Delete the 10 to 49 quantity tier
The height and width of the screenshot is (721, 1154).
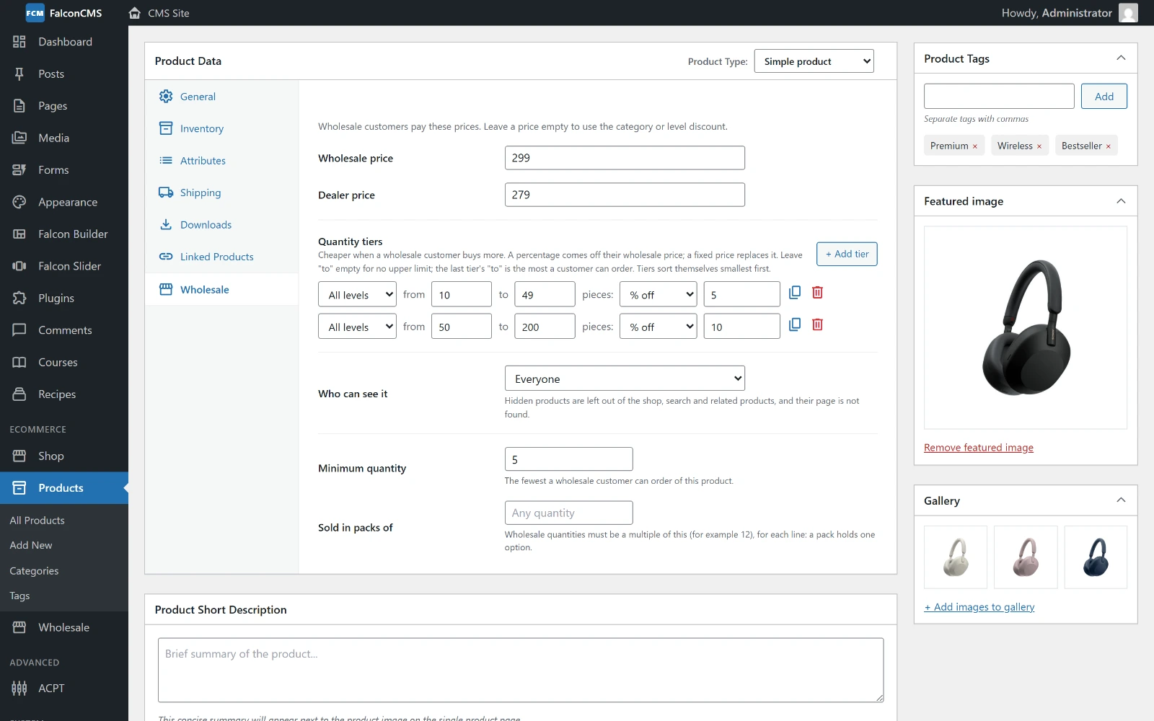(x=817, y=293)
